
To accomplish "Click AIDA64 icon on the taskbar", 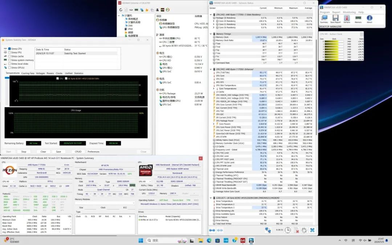I will (243, 240).
